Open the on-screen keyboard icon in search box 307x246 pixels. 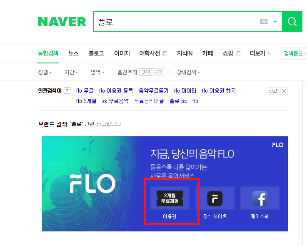264,22
